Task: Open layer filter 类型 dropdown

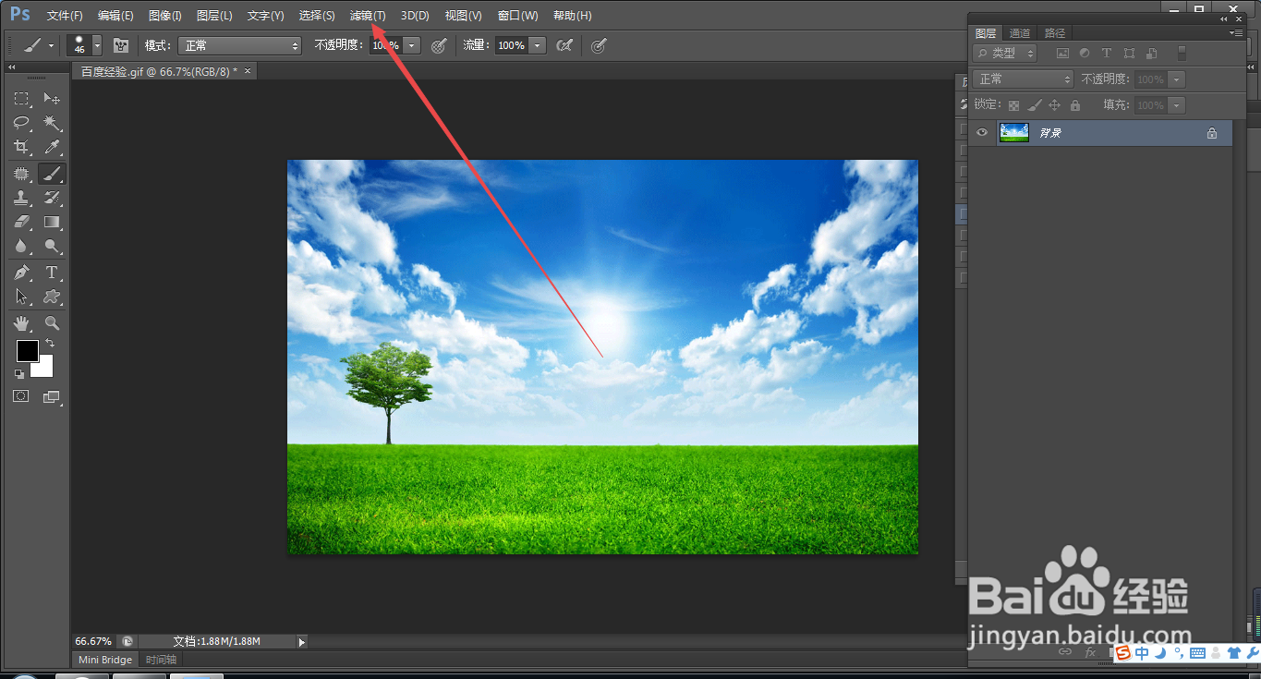Action: tap(1005, 54)
